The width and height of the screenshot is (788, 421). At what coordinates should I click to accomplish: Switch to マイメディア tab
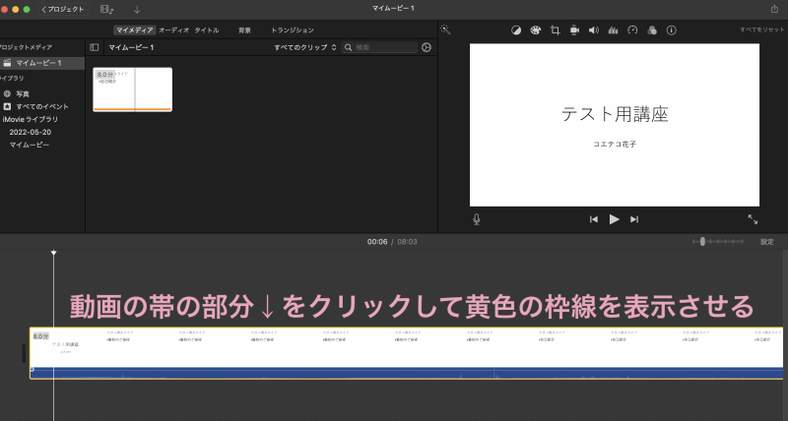pyautogui.click(x=135, y=30)
